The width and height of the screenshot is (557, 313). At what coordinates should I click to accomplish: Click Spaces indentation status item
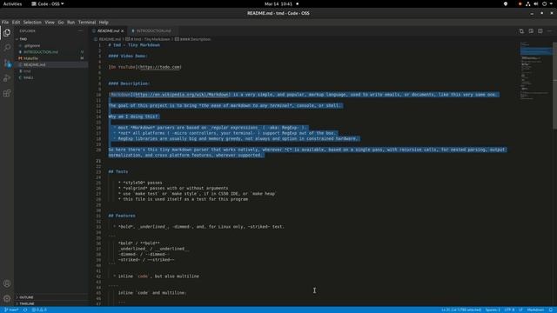tap(493, 310)
